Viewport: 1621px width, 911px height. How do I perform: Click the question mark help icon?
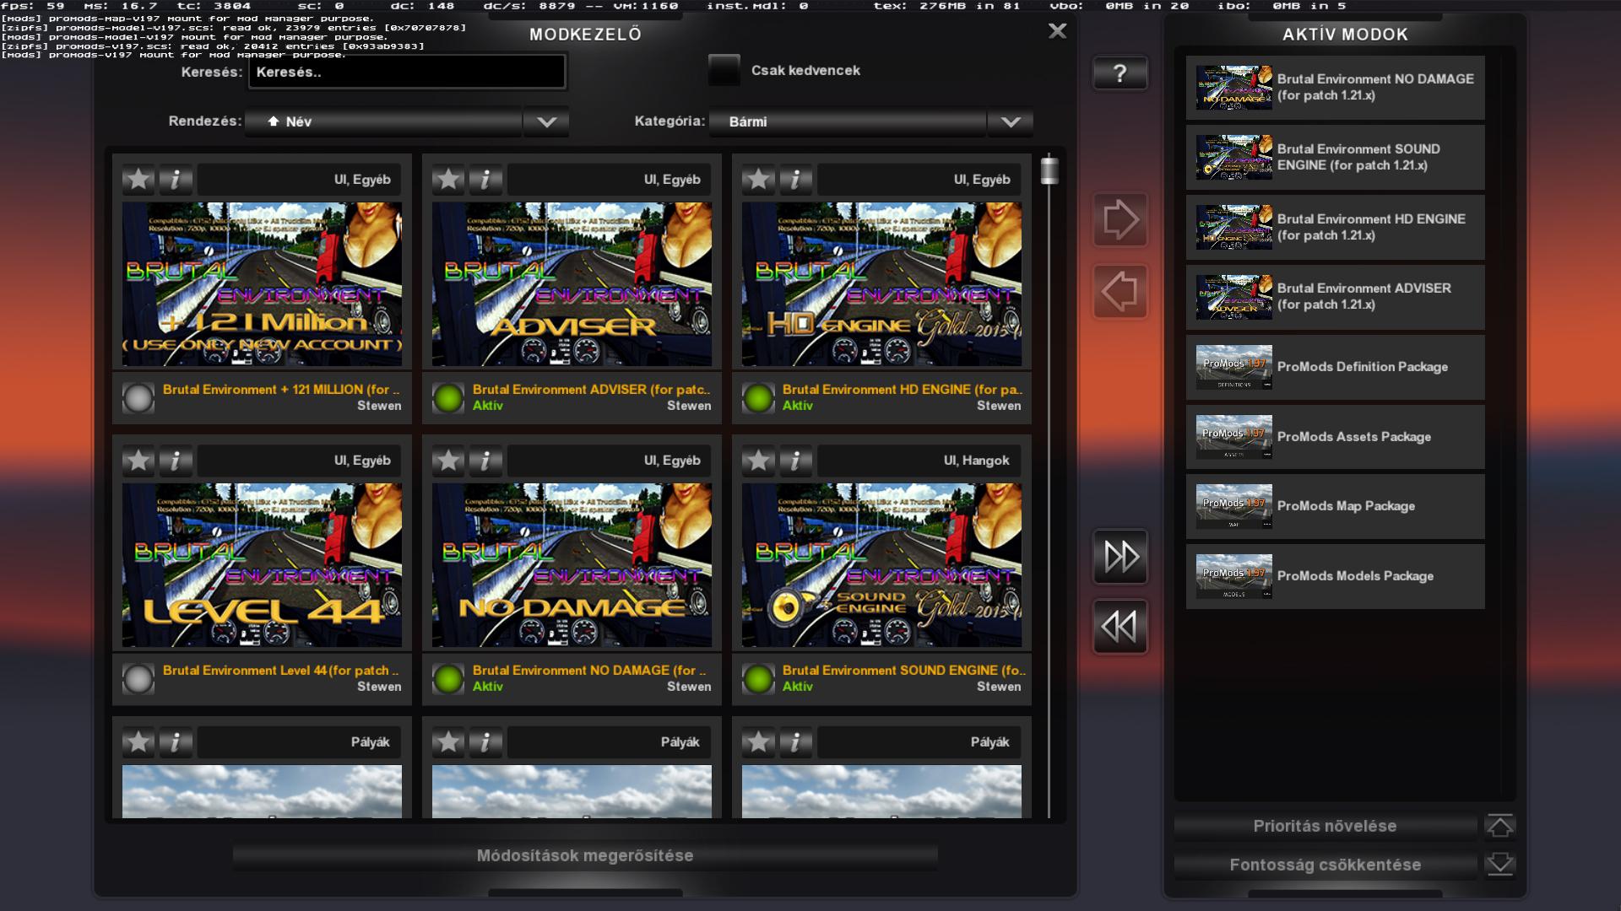(x=1120, y=73)
